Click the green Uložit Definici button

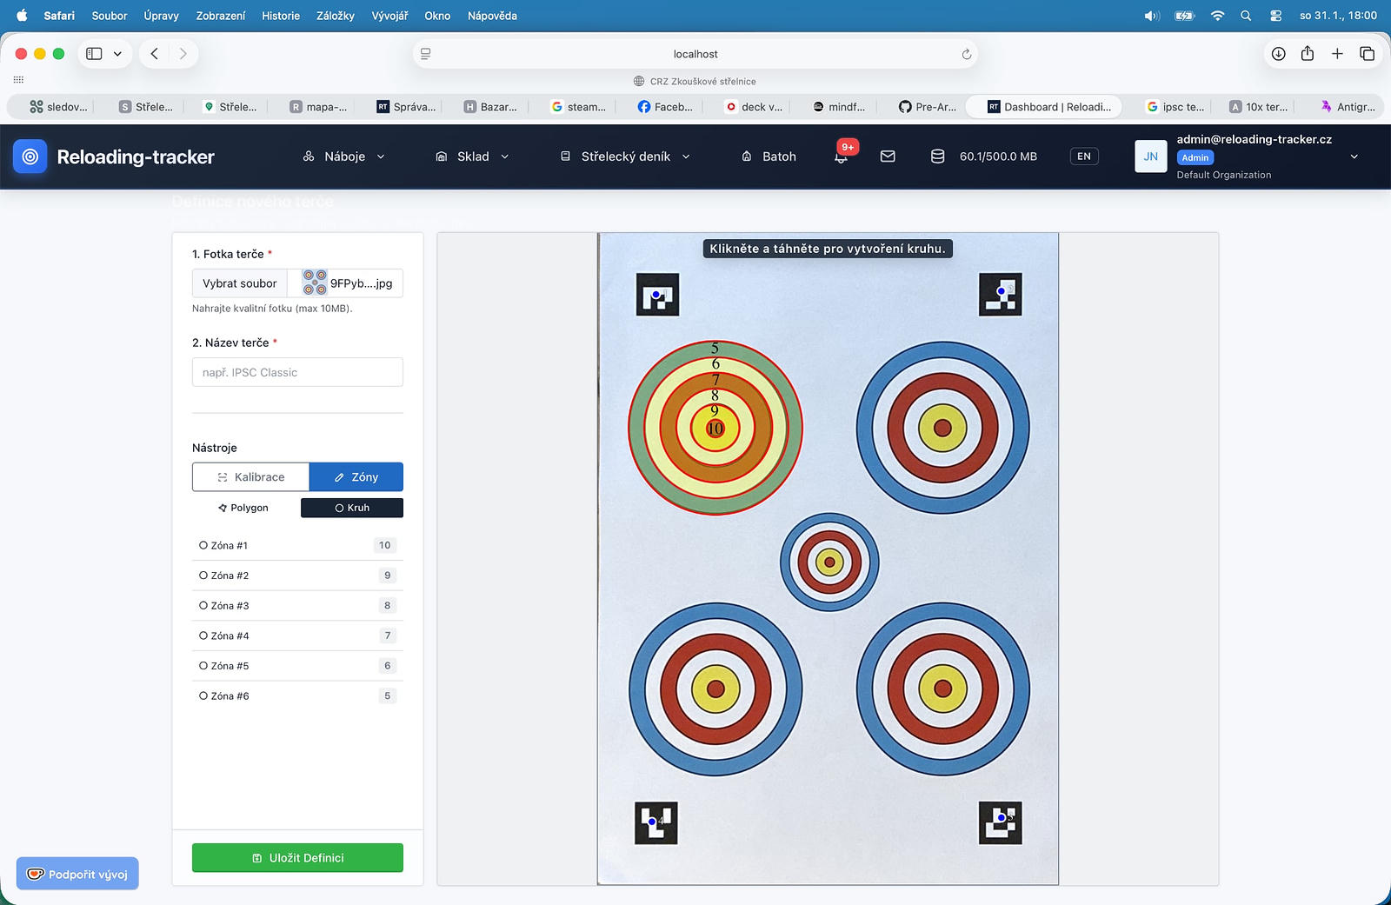[297, 858]
